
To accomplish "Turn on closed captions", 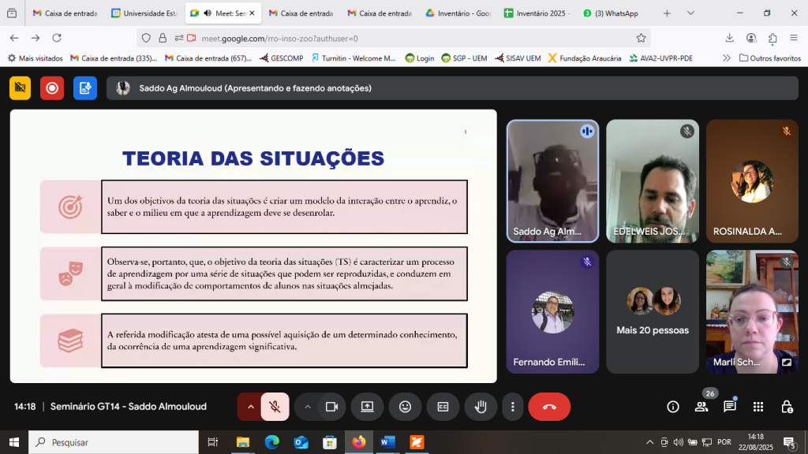I will (443, 407).
